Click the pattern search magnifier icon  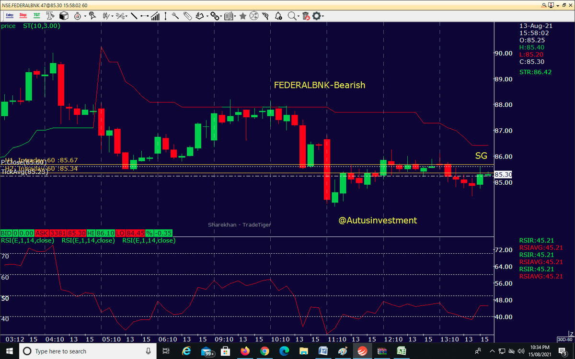265,16
